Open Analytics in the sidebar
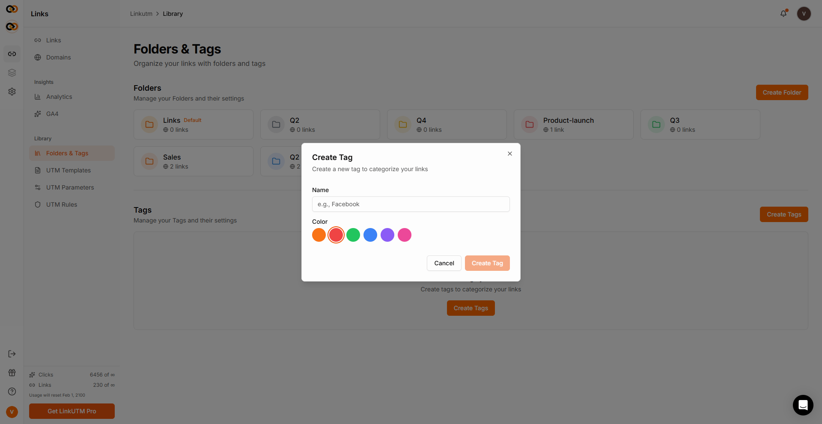 pyautogui.click(x=72, y=97)
